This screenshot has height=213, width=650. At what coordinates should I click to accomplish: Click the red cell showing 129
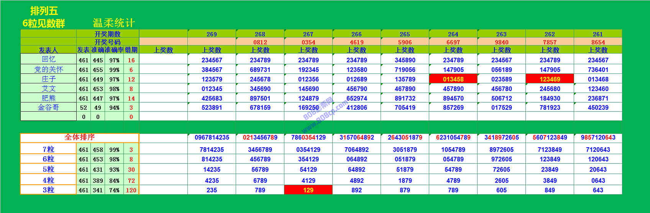pos(308,190)
